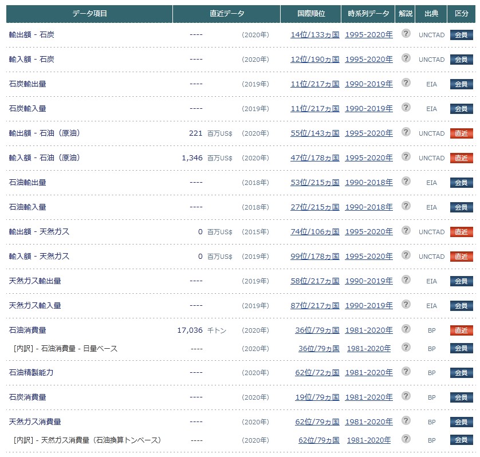
Task: Open 36位/79ヵ国 ranking for 石油消費量
Action: [x=317, y=330]
